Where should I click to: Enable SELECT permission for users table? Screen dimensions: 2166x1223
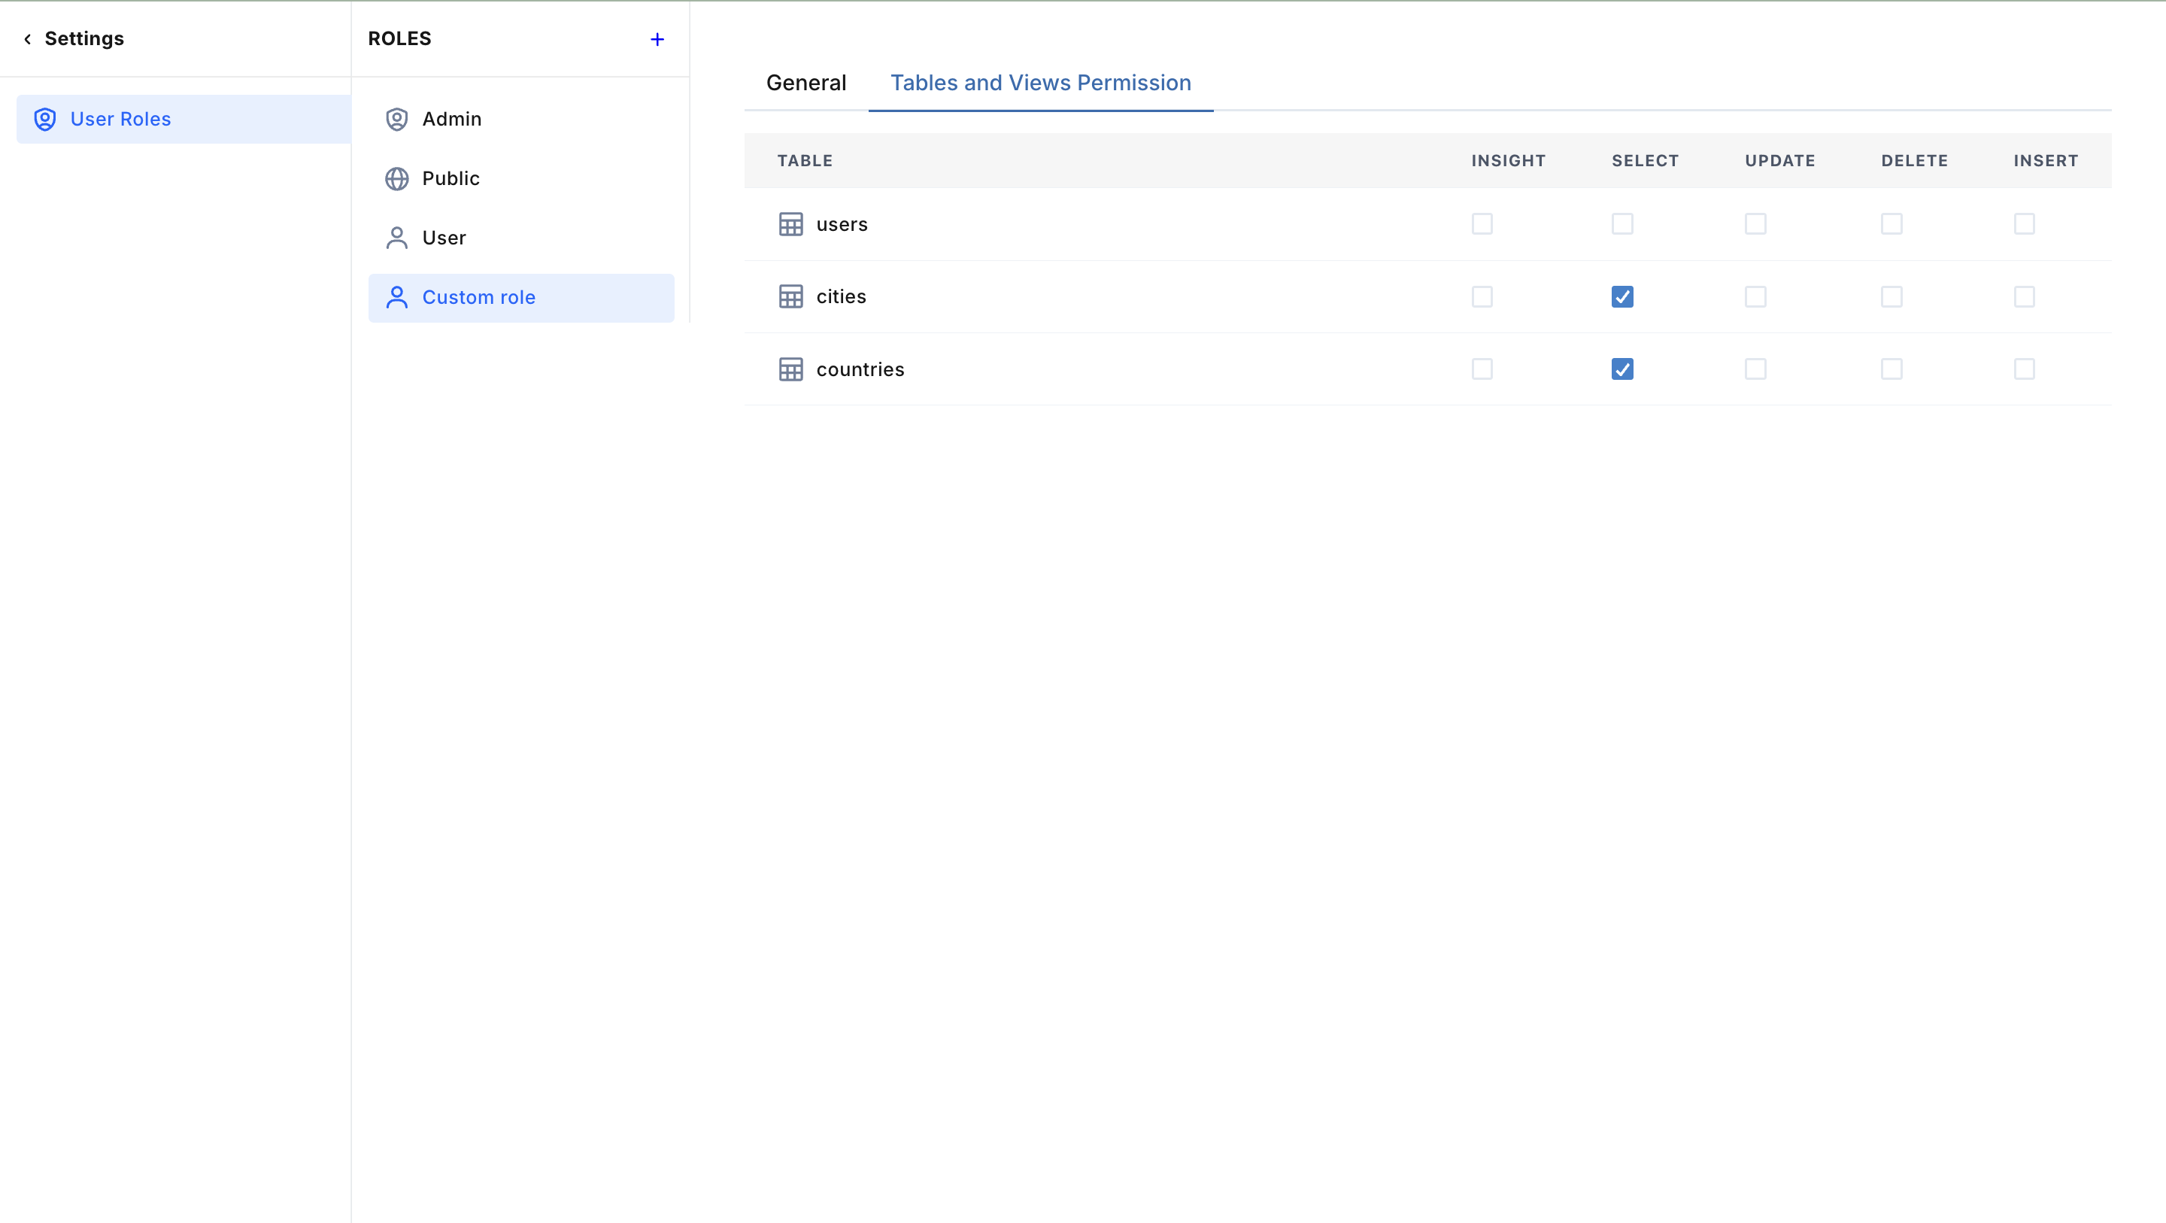click(x=1622, y=223)
